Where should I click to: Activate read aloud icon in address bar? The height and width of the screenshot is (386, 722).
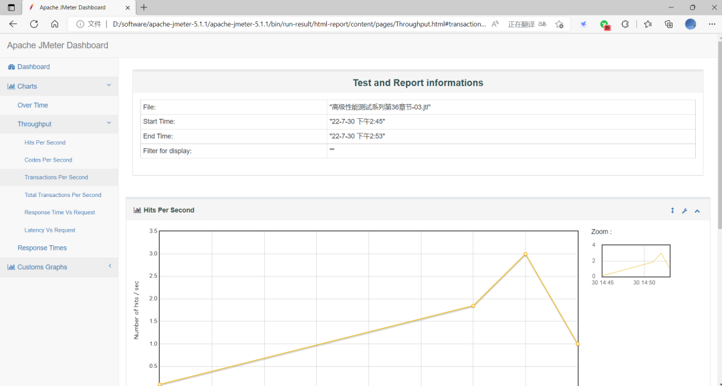pyautogui.click(x=495, y=24)
